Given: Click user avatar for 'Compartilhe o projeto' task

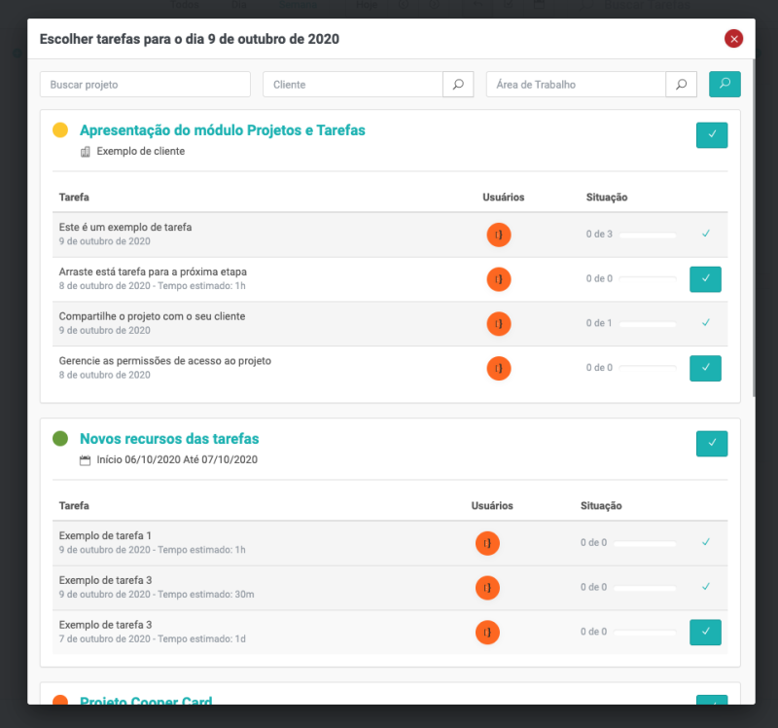Looking at the screenshot, I should (499, 323).
